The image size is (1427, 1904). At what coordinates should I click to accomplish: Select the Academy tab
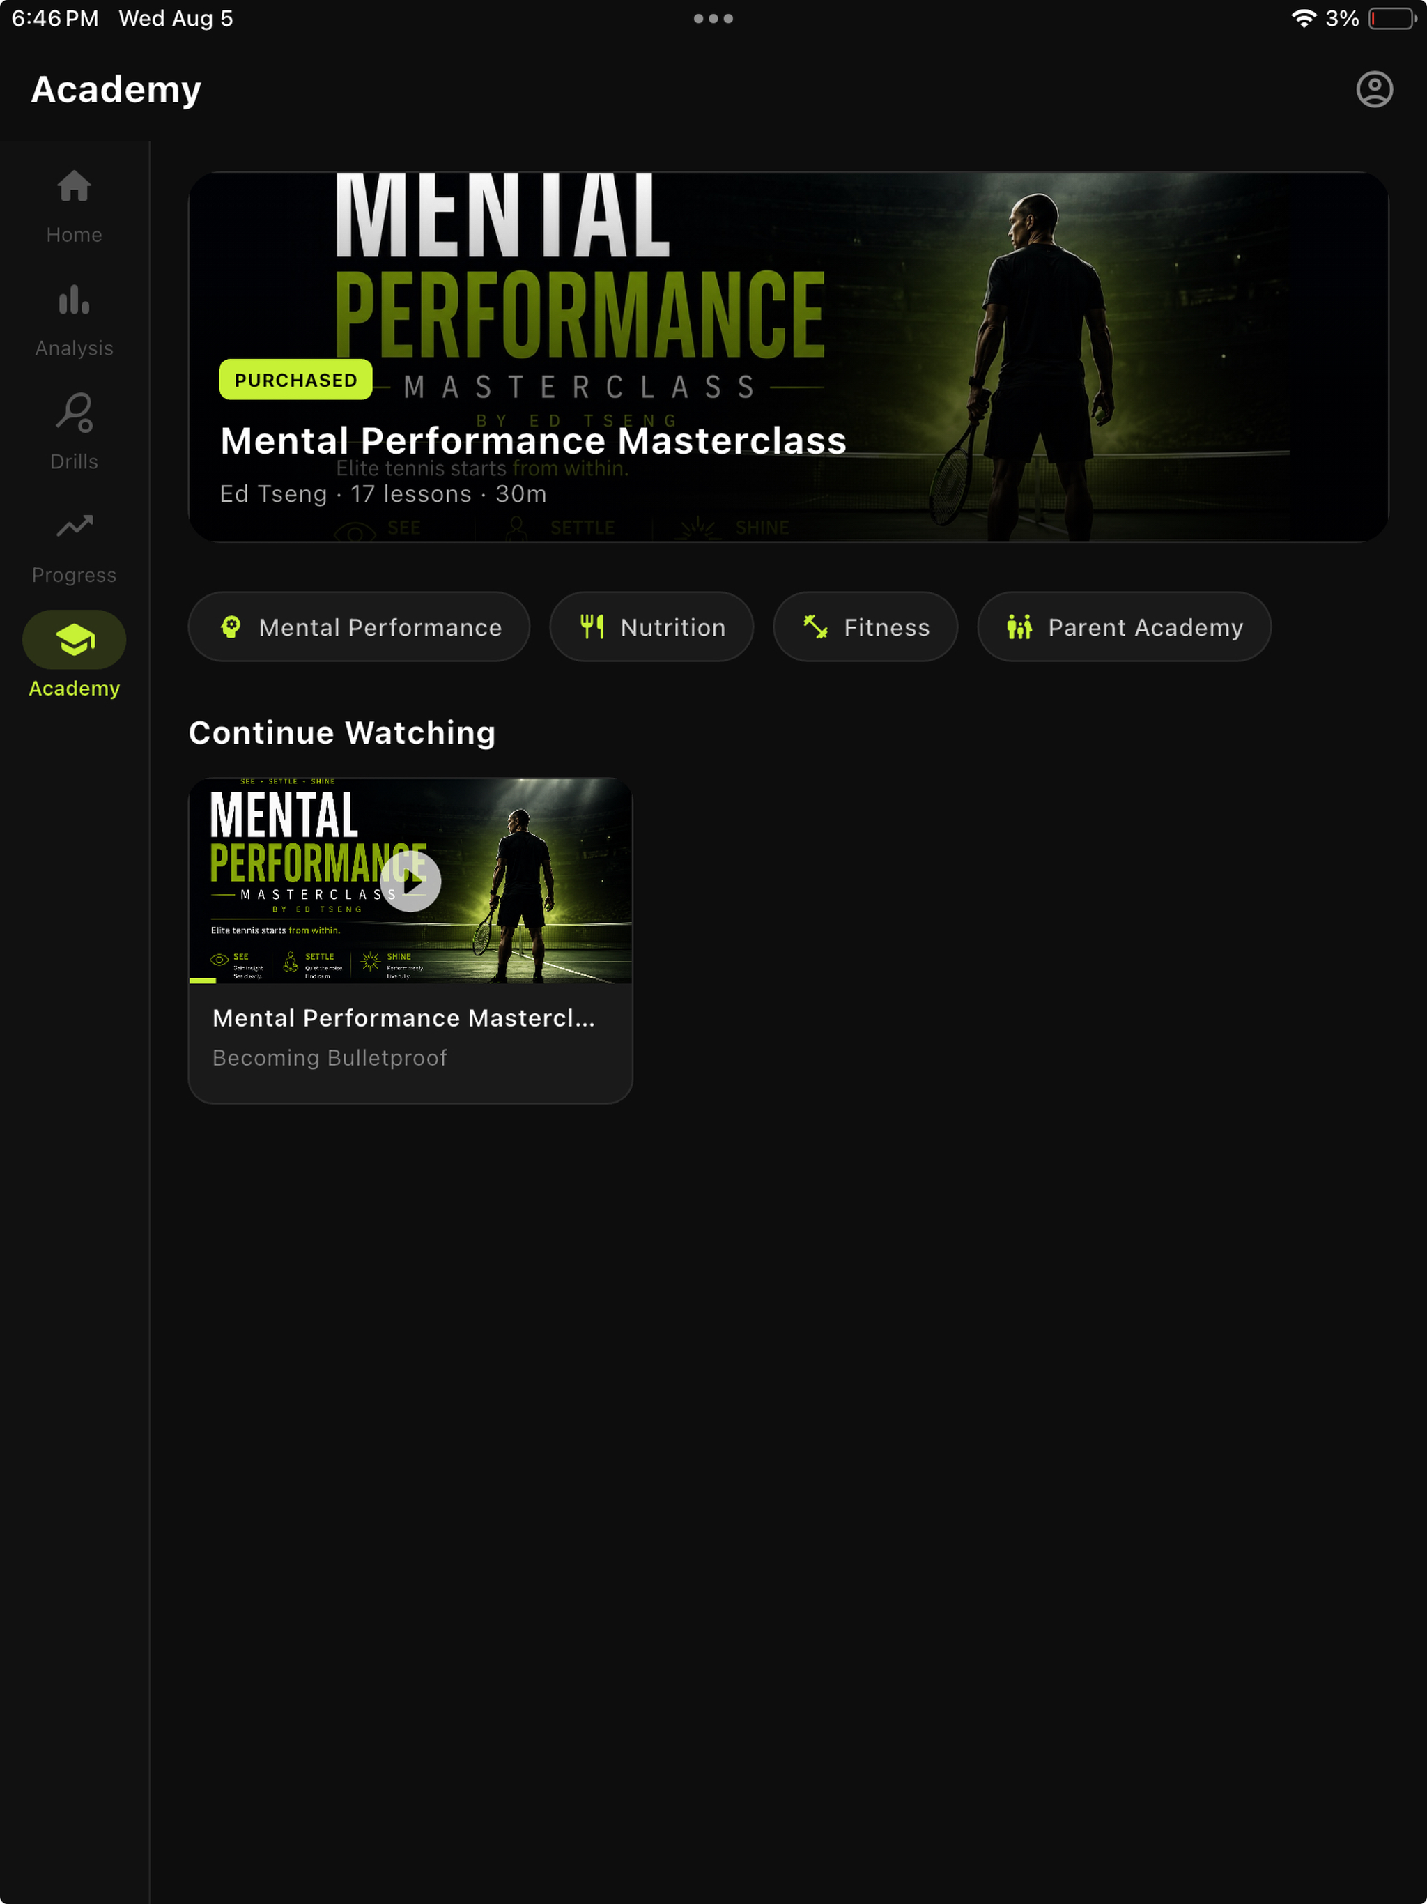coord(74,655)
